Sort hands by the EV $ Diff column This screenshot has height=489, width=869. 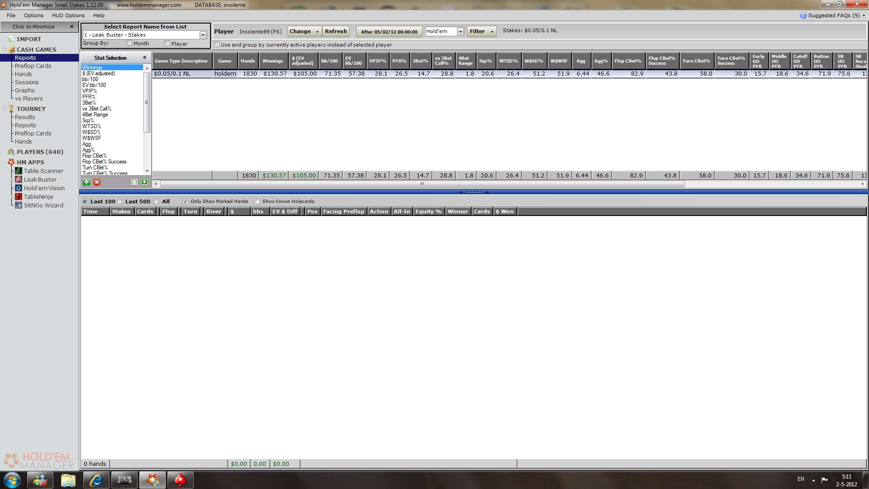click(285, 211)
